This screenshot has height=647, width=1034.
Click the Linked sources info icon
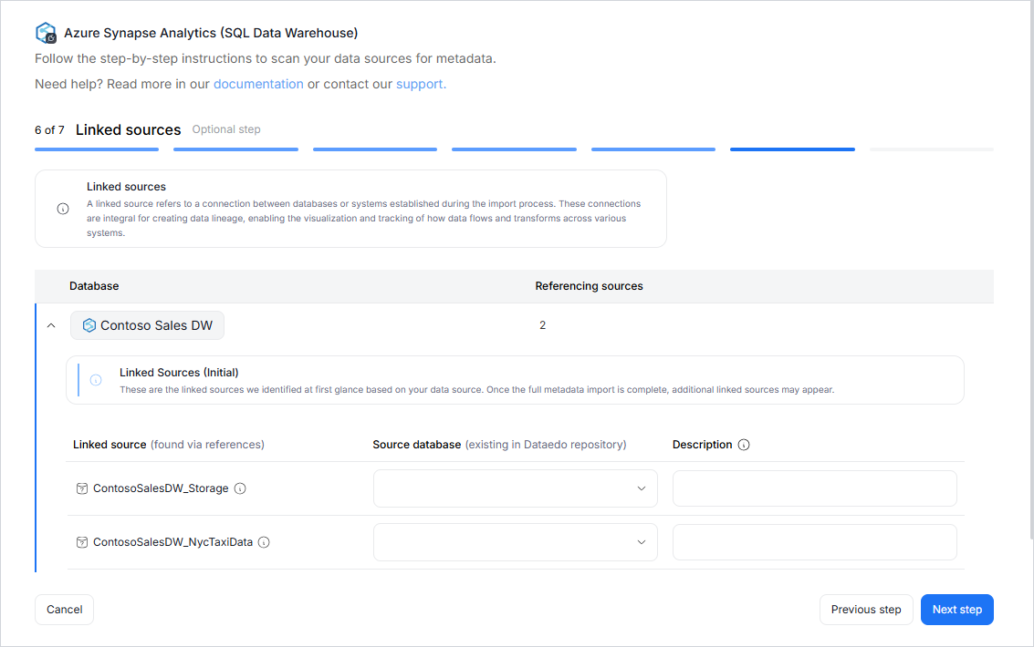coord(63,209)
